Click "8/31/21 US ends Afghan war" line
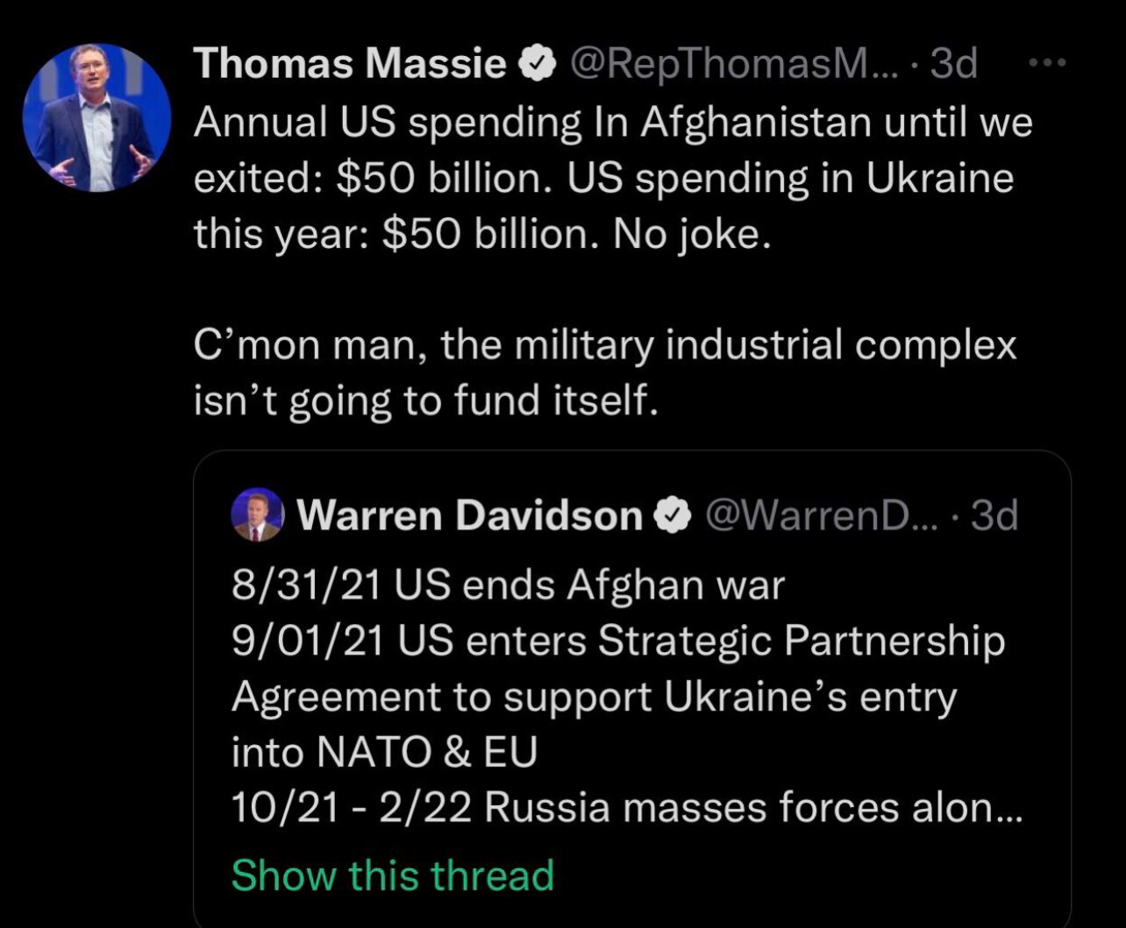 pyautogui.click(x=508, y=584)
